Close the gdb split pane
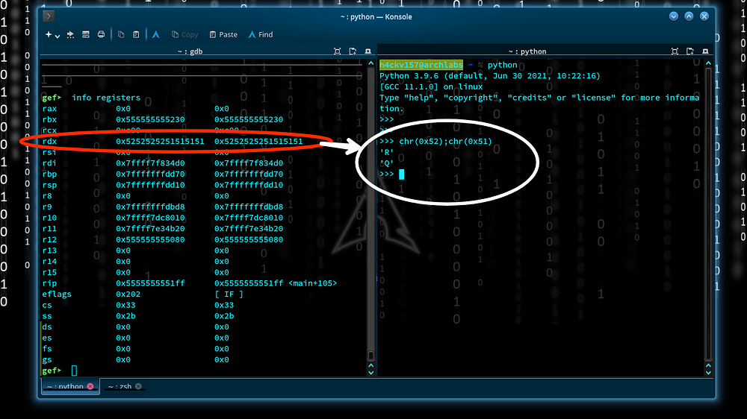Image resolution: width=747 pixels, height=419 pixels. (368, 51)
